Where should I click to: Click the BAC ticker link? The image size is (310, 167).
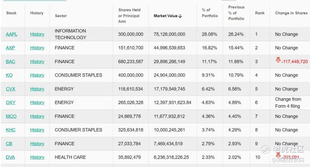click(10, 62)
